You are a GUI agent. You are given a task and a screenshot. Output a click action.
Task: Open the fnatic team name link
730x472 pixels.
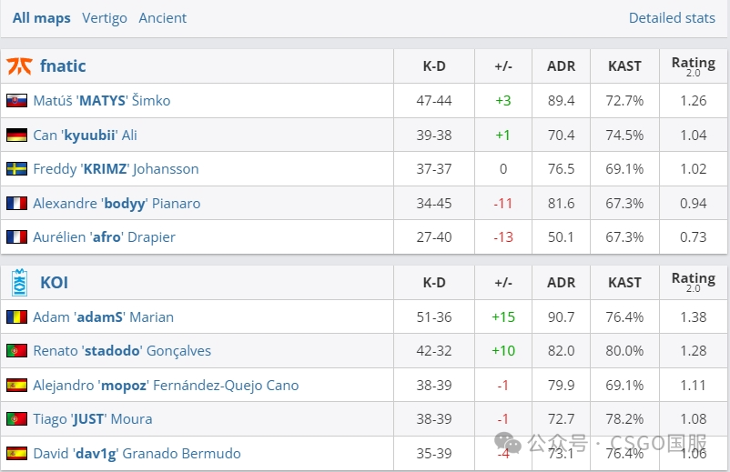63,66
